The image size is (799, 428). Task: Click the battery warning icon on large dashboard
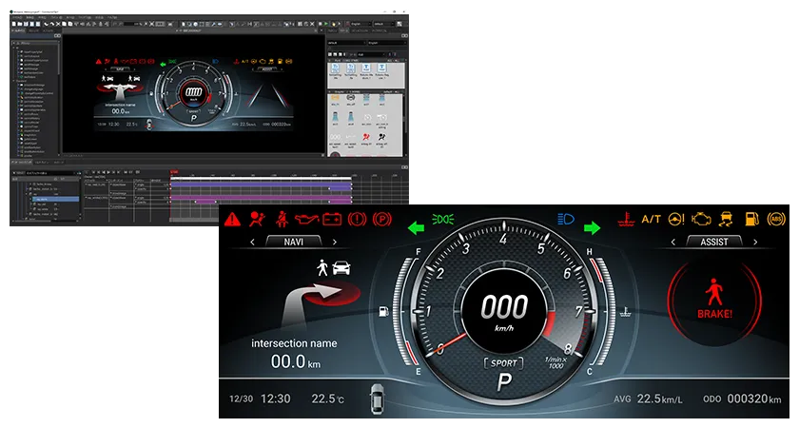[331, 220]
